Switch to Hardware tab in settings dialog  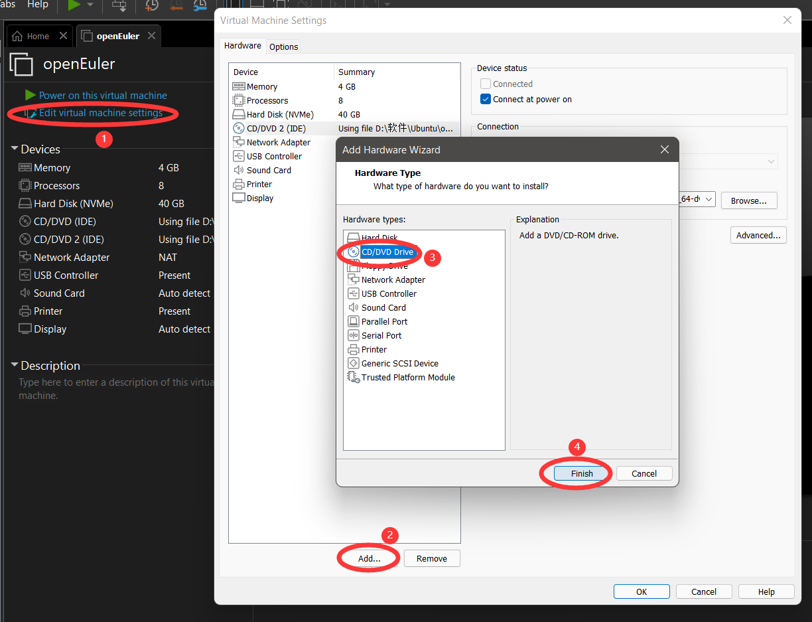pyautogui.click(x=243, y=46)
